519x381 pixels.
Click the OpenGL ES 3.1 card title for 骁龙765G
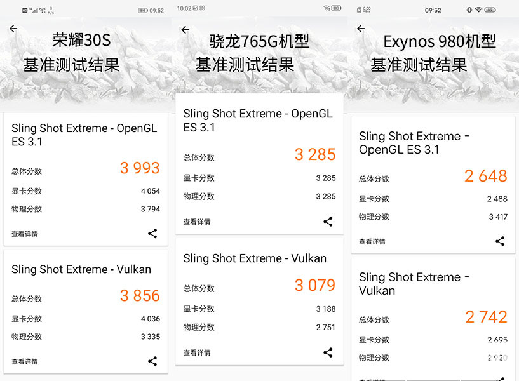tap(258, 121)
